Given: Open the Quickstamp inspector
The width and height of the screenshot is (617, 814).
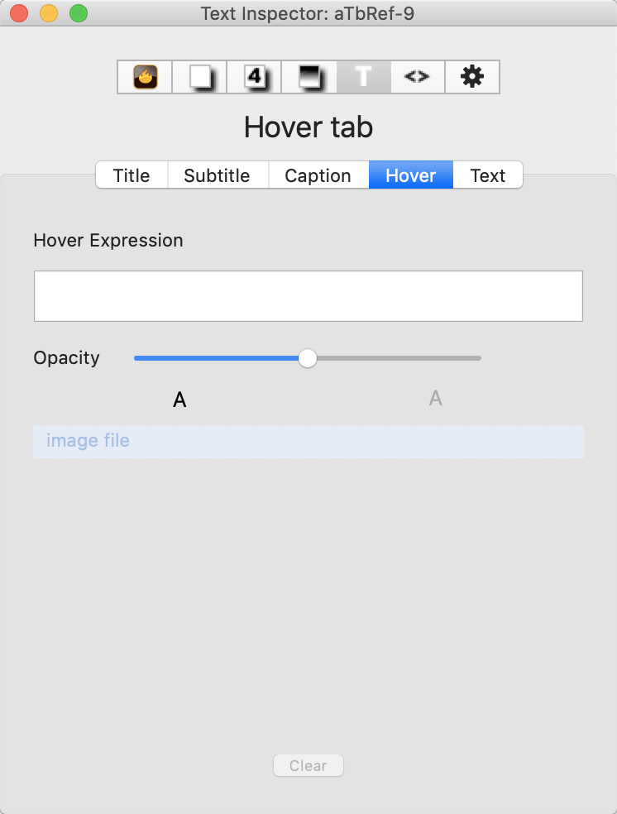Looking at the screenshot, I should coord(253,76).
